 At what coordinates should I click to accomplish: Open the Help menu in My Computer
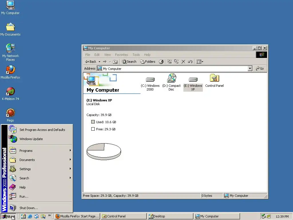[147, 55]
